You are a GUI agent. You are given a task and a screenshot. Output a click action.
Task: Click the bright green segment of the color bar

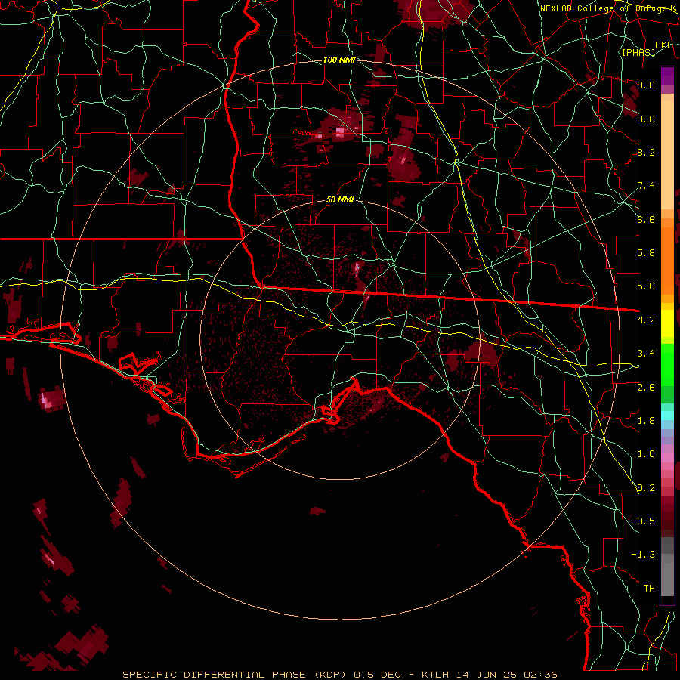point(667,365)
